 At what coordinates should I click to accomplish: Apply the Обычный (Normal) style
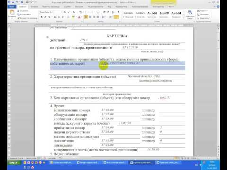128,15
